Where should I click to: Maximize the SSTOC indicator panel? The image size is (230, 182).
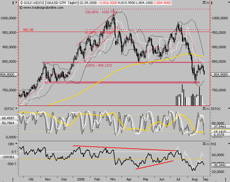pyautogui.click(x=204, y=108)
